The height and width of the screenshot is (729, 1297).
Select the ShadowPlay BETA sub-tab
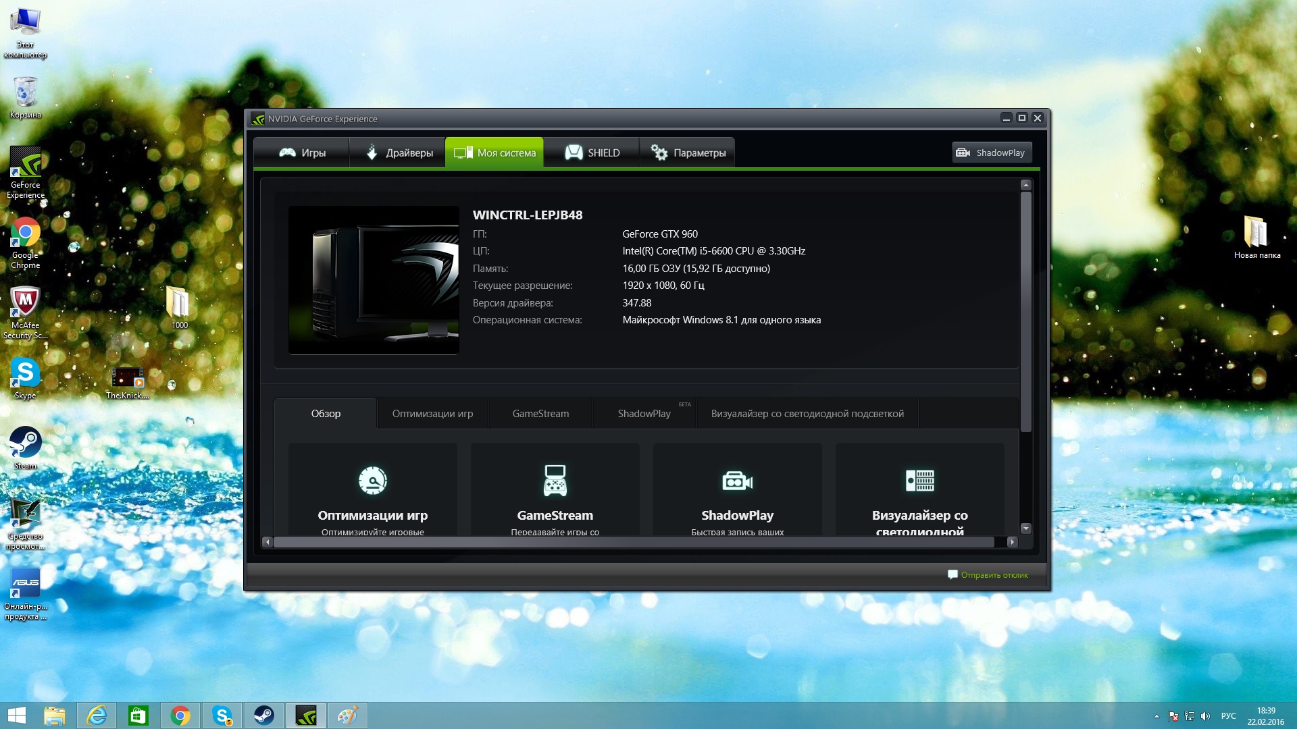click(x=644, y=414)
